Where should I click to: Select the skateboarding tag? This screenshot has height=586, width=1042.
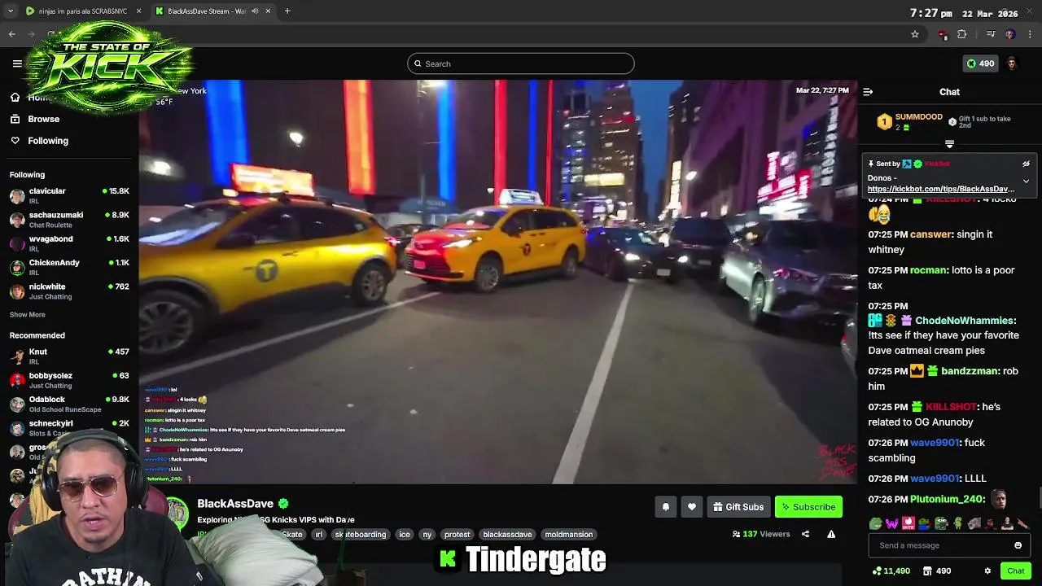pyautogui.click(x=360, y=535)
